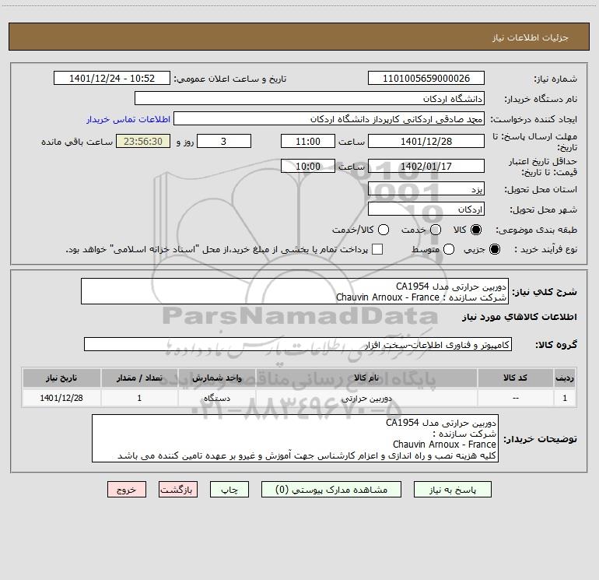The width and height of the screenshot is (599, 580).
Task: Click the واحد شمارش column header
Action: [216, 378]
